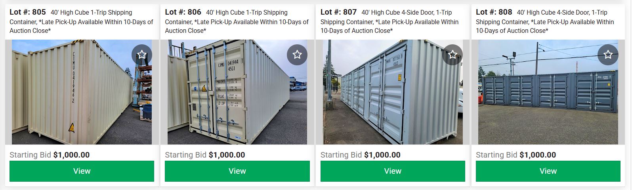Screen dimensions: 632x190
Task: Toggle the favorite star on Lot 807
Action: click(453, 55)
